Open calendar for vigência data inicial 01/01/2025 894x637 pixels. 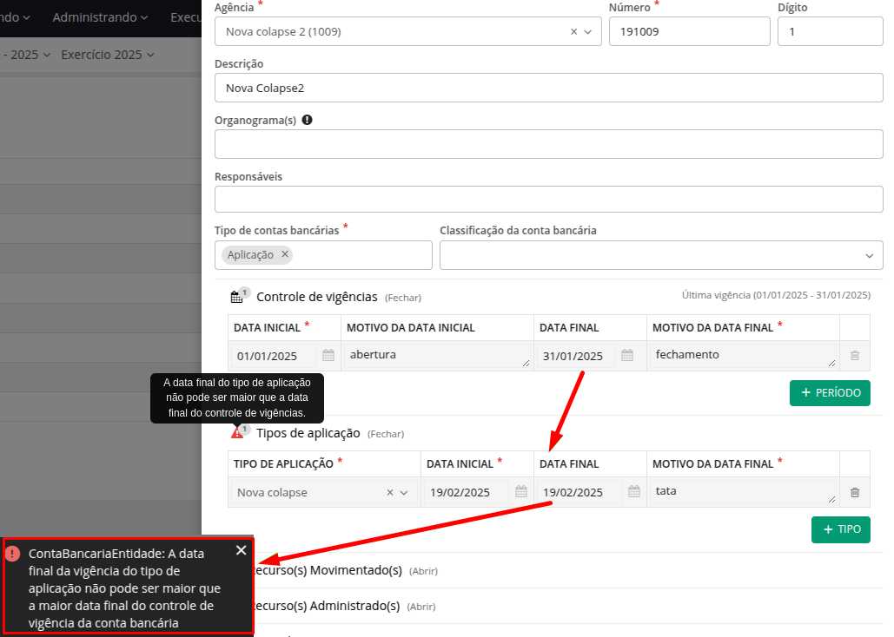328,356
